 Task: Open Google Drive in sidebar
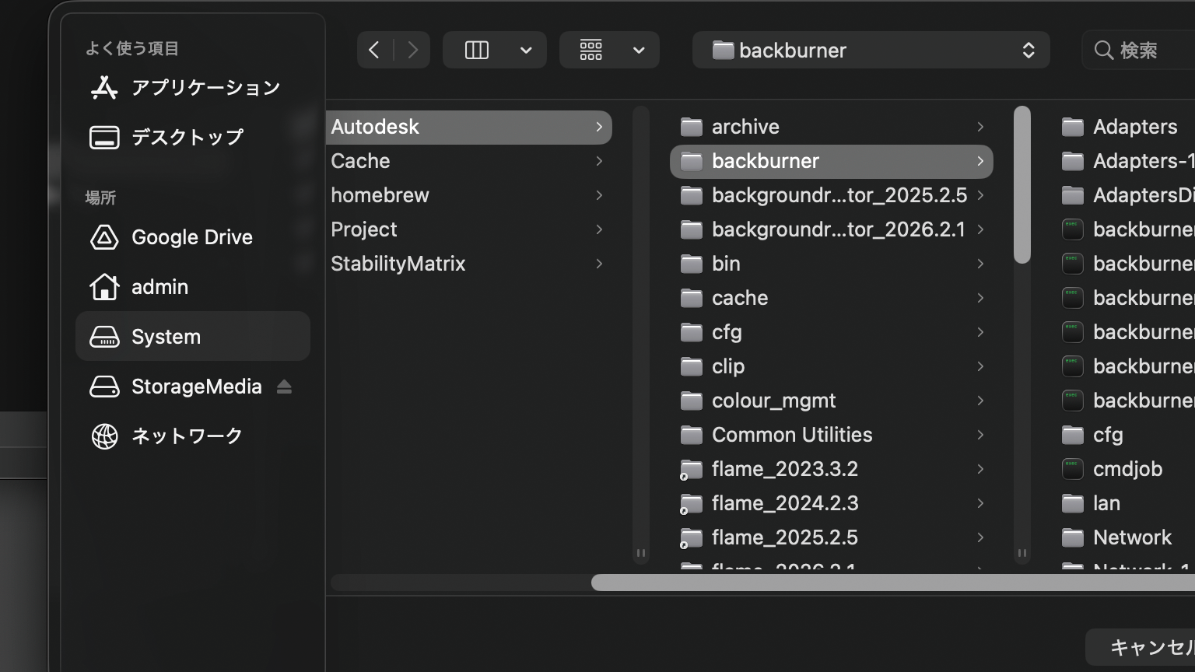click(191, 237)
